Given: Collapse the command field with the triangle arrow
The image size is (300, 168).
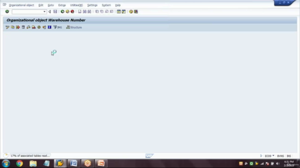Looking at the screenshot, I should (50, 12).
